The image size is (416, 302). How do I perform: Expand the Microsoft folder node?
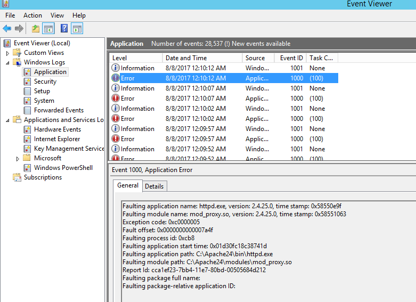coord(18,159)
